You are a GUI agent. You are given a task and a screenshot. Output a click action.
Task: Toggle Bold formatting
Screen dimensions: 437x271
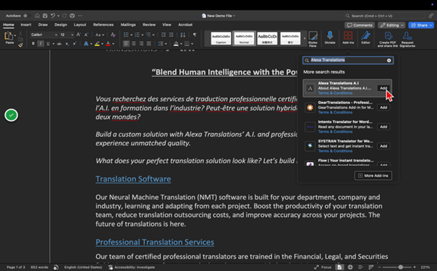click(33, 44)
